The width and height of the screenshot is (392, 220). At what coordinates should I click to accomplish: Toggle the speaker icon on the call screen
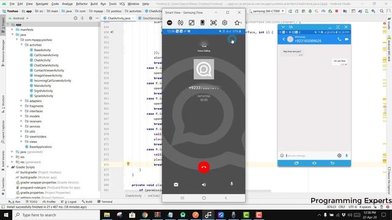[204, 185]
